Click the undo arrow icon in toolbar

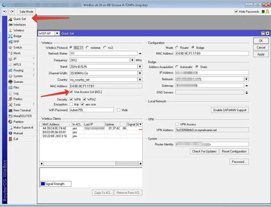[x=5, y=11]
